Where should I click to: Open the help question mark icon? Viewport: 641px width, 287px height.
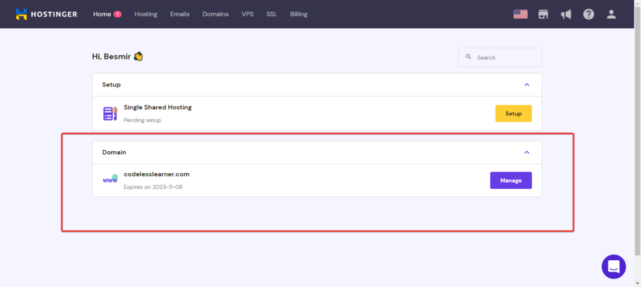pyautogui.click(x=588, y=14)
